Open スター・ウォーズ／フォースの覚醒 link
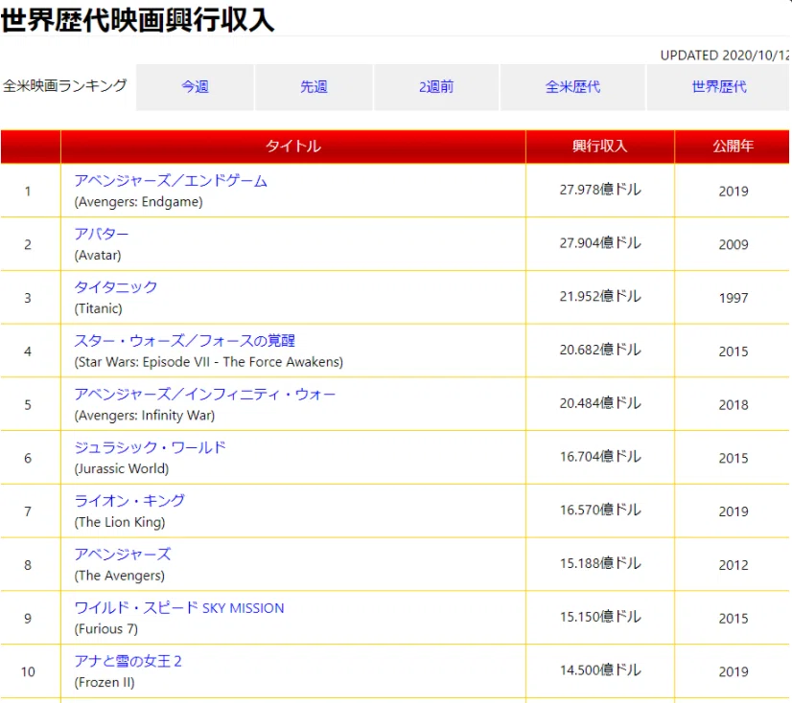The height and width of the screenshot is (703, 792). point(185,341)
